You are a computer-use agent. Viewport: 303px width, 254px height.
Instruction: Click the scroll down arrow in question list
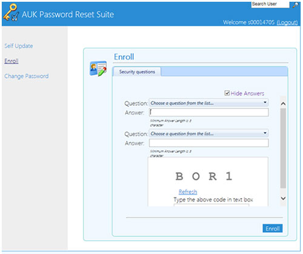283,198
